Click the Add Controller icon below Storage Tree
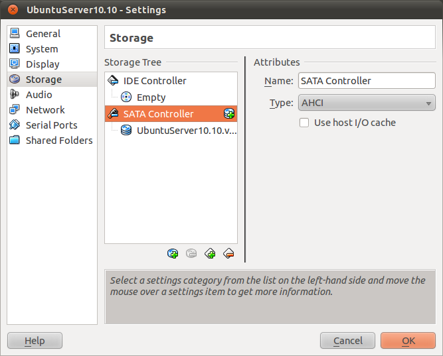The image size is (443, 356). (x=211, y=253)
